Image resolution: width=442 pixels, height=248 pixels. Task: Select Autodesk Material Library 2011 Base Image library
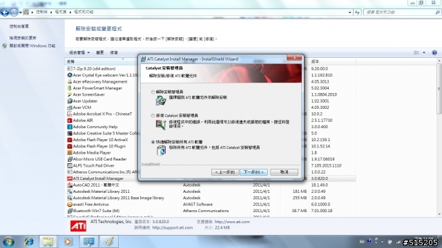(x=211, y=198)
